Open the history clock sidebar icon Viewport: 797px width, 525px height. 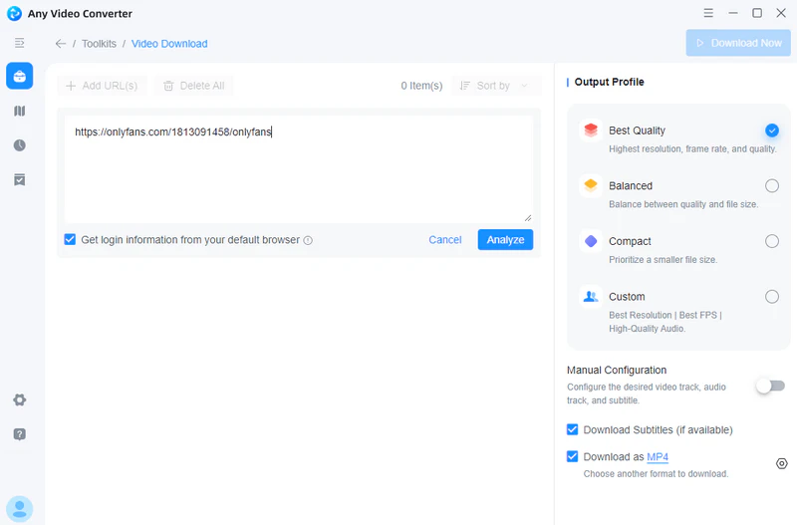click(19, 145)
